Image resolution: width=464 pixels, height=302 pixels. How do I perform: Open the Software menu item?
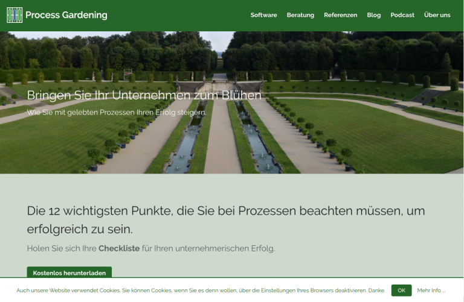(263, 15)
